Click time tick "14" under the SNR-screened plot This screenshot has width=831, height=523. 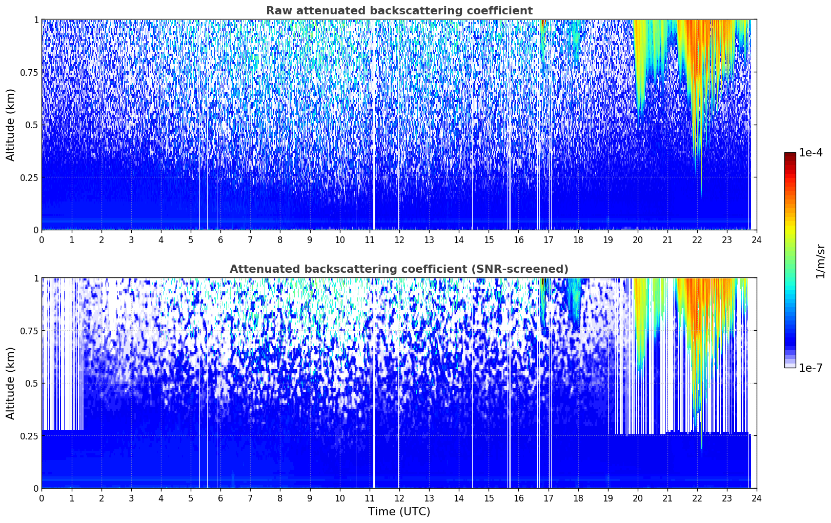tap(459, 498)
